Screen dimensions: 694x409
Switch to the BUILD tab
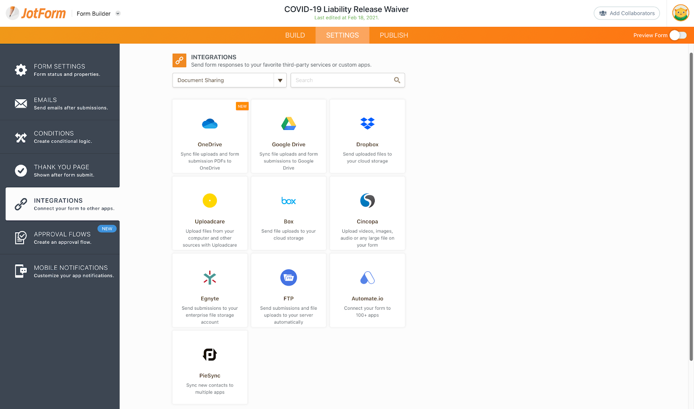(295, 35)
